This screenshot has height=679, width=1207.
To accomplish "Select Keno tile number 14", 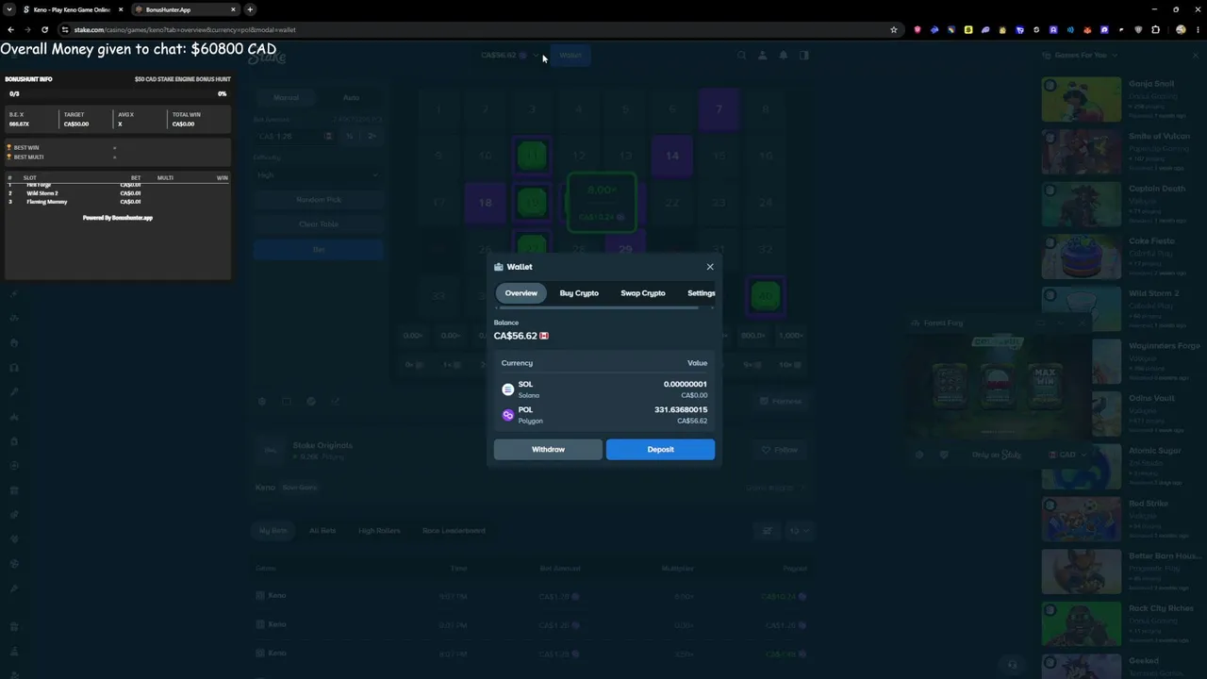I will coord(672,156).
